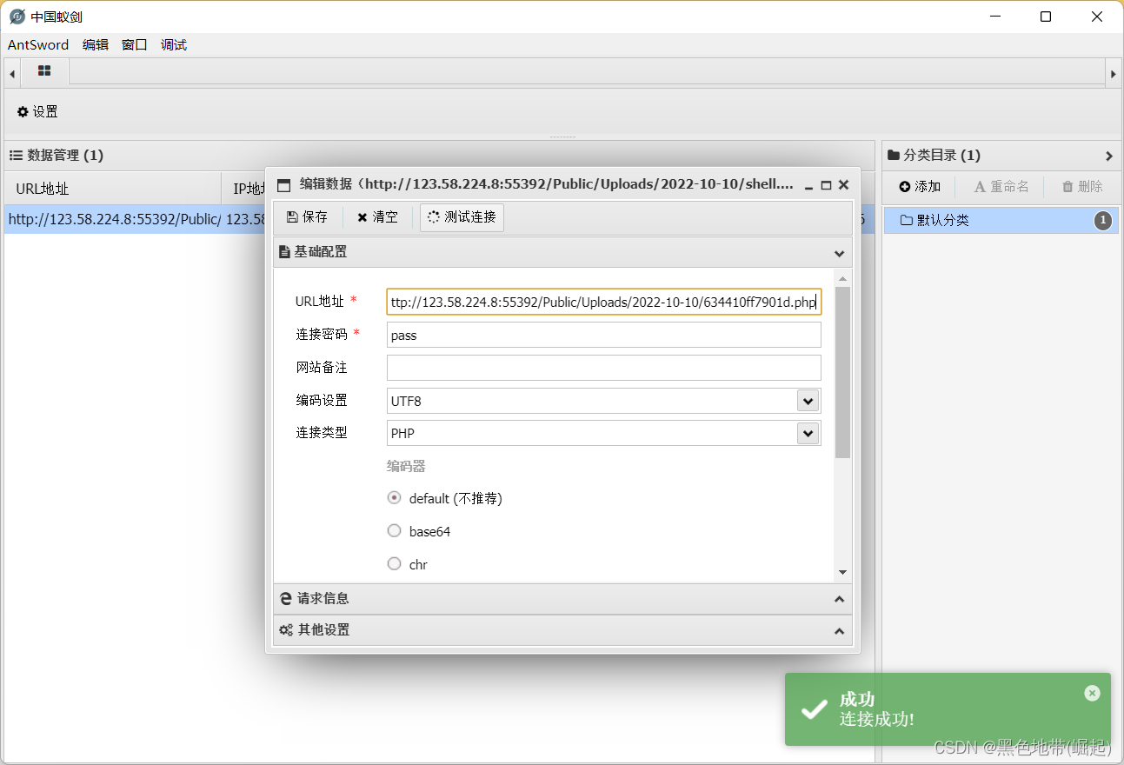The width and height of the screenshot is (1124, 765).
Task: Click 保存 to save the shell config
Action: point(306,218)
